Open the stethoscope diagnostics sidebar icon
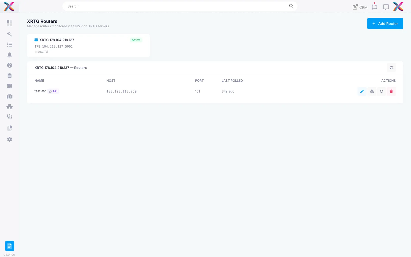Screen dimensions: 411x257 click(x=10, y=117)
